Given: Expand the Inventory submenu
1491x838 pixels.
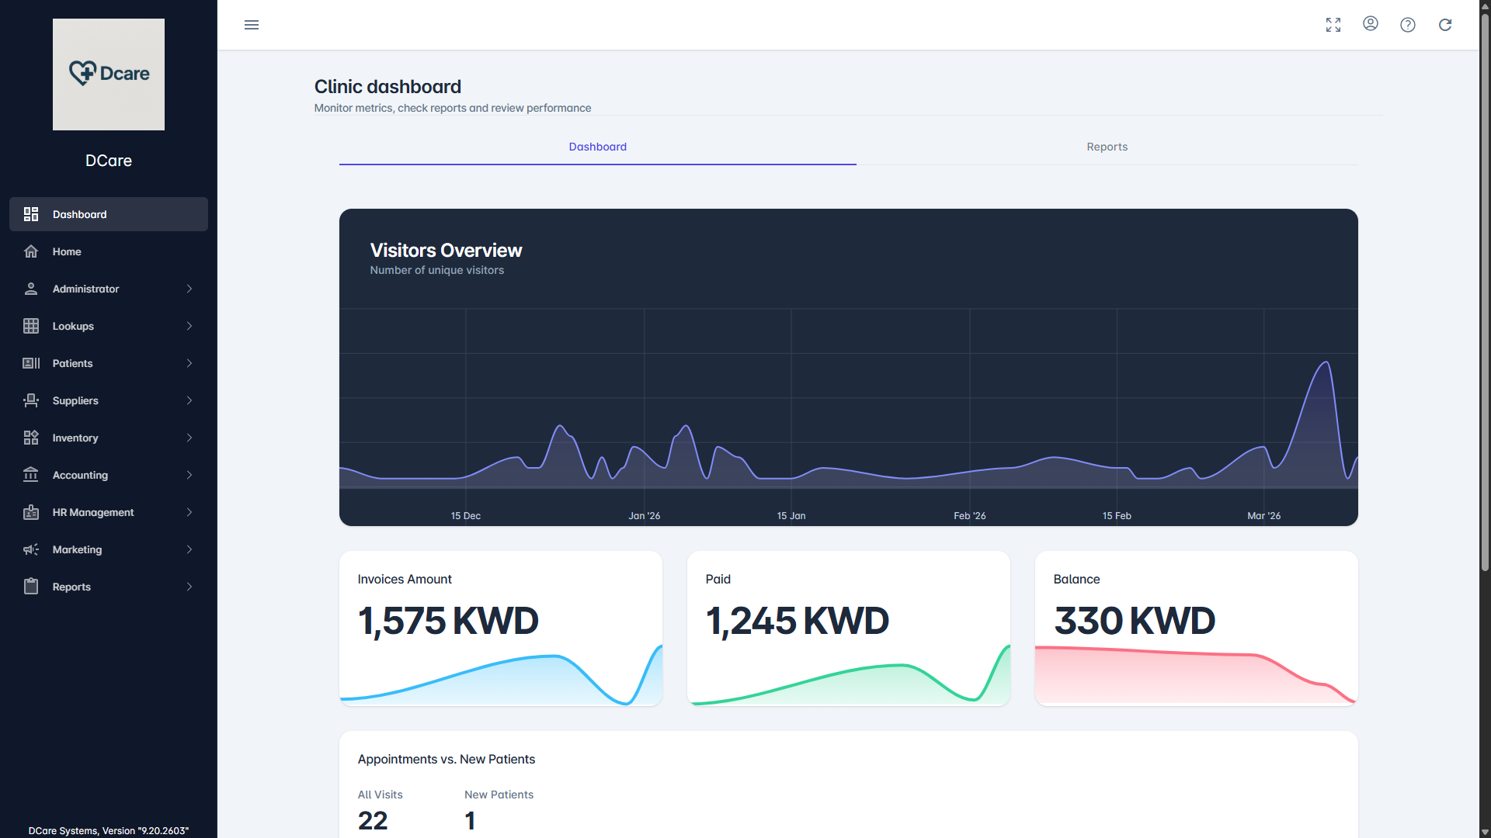Looking at the screenshot, I should [x=189, y=438].
